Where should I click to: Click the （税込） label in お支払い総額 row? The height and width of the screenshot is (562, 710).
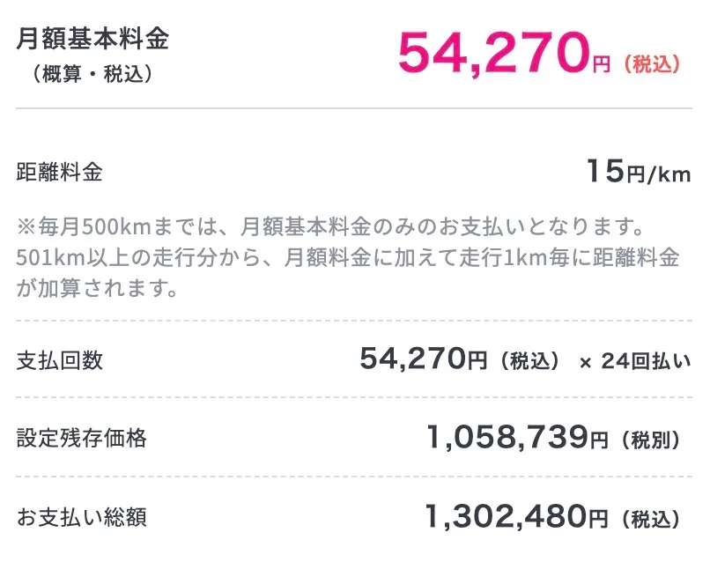[652, 517]
